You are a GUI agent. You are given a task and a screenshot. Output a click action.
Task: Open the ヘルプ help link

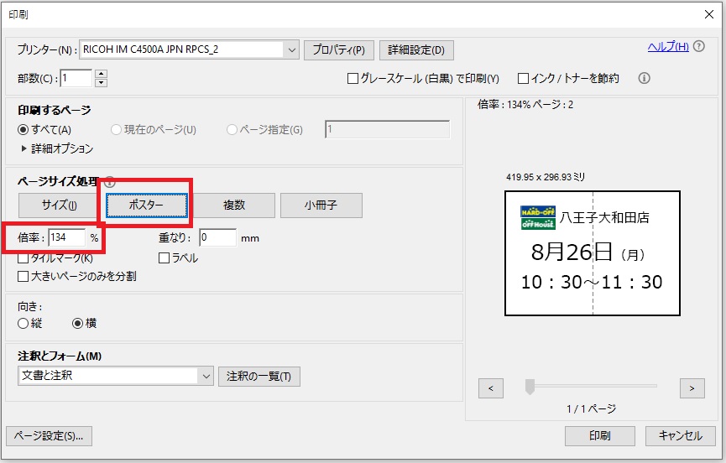coord(668,46)
